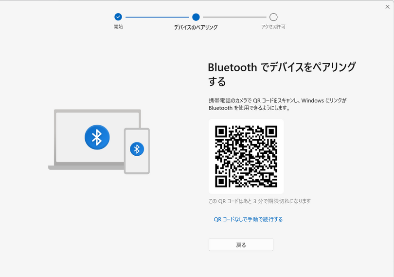Click the アクセス許可 step label
This screenshot has height=277, width=394.
273,27
